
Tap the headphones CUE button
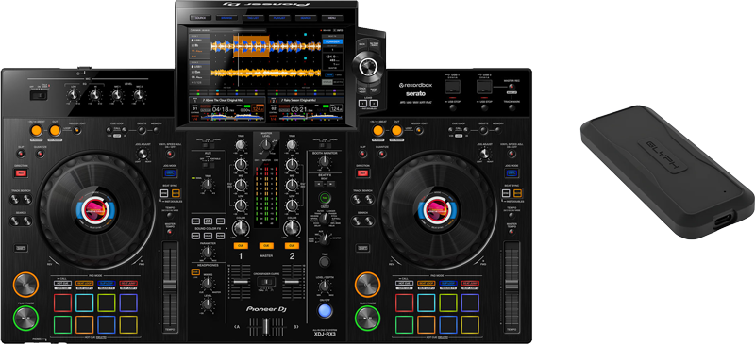pos(195,272)
